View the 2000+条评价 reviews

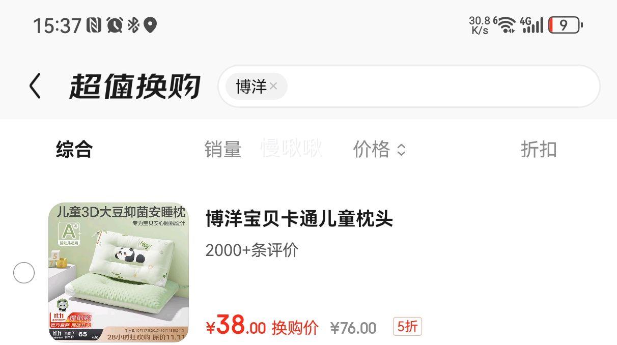[x=252, y=250]
